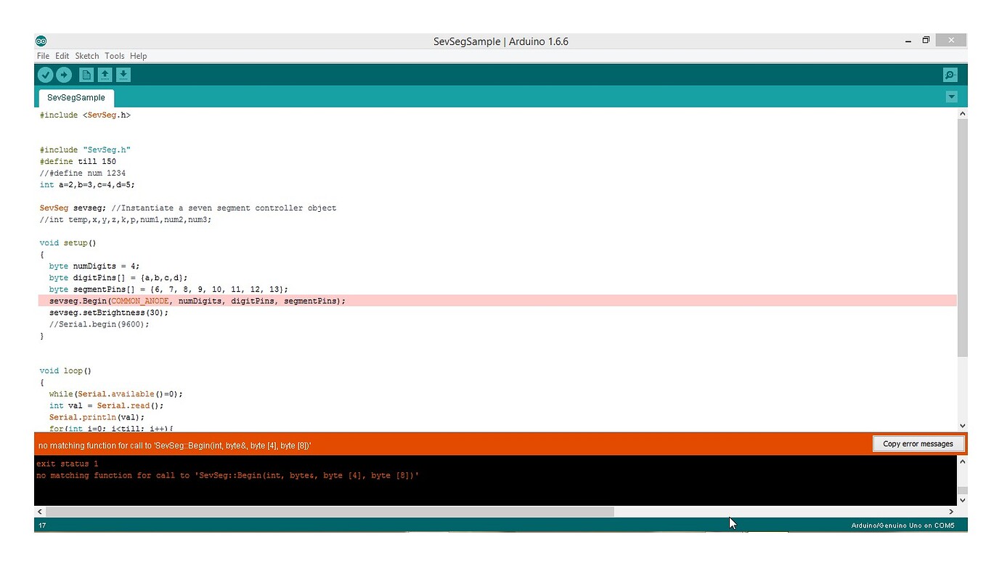Open the Tools menu
The image size is (1002, 566).
(x=114, y=55)
